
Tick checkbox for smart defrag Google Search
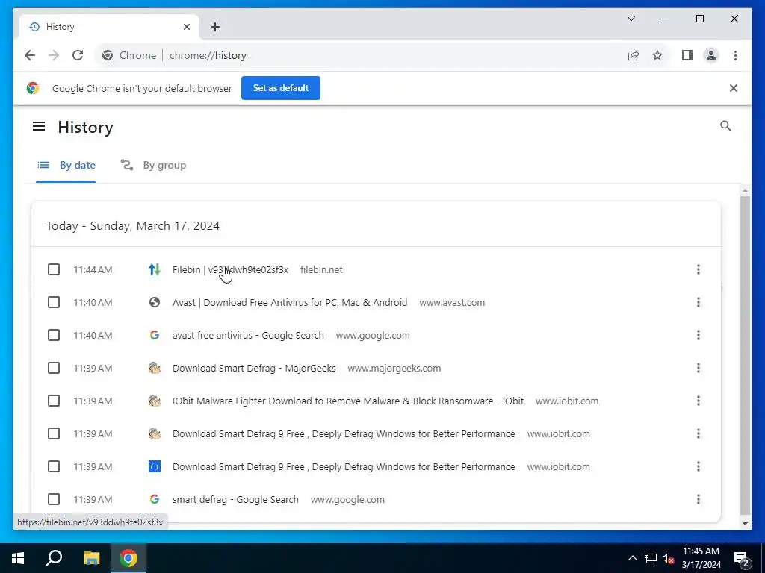coord(54,499)
